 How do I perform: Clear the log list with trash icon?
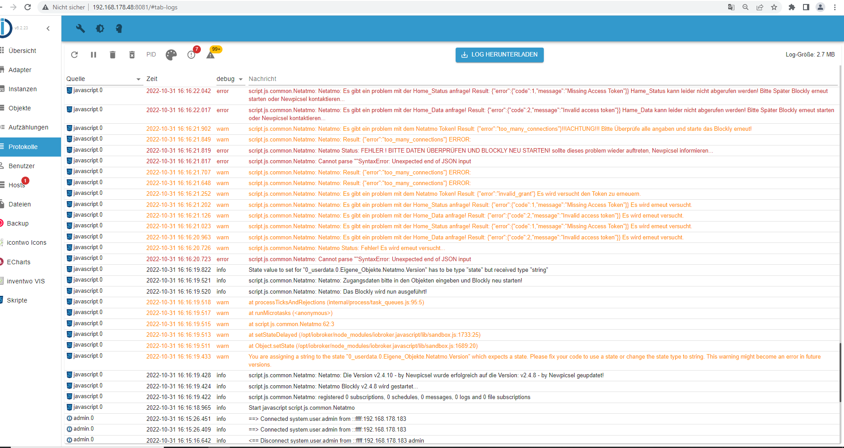click(113, 55)
